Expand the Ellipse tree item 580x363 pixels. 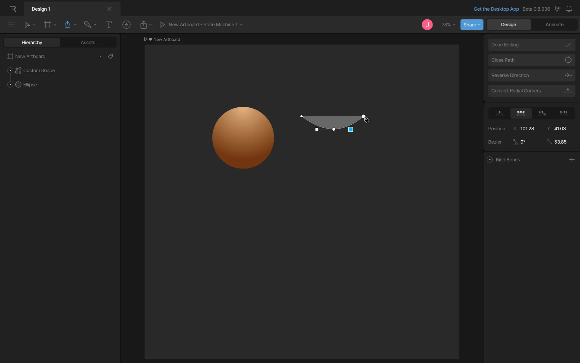pos(10,85)
